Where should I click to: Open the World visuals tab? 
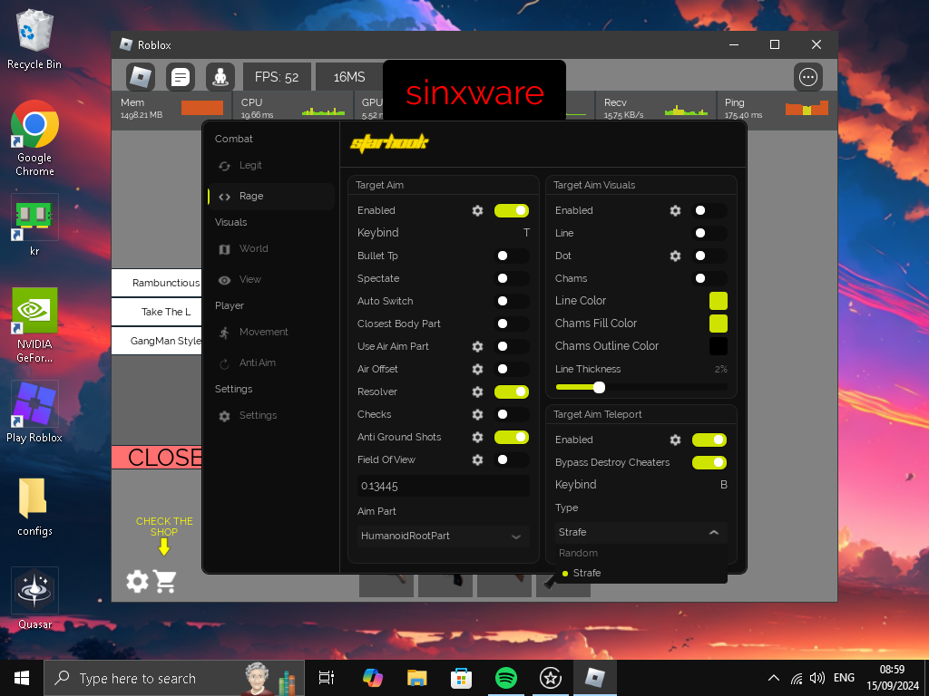pos(271,249)
